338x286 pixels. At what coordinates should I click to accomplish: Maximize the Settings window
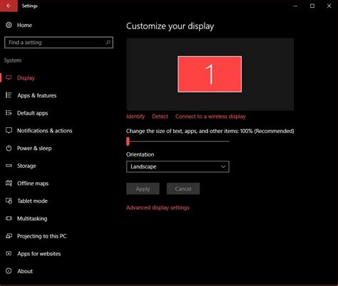coord(312,6)
